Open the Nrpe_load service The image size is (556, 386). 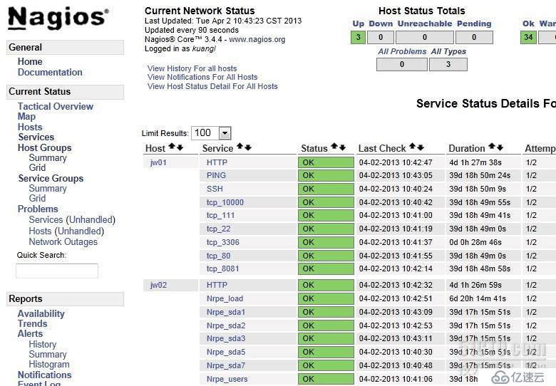pos(225,298)
